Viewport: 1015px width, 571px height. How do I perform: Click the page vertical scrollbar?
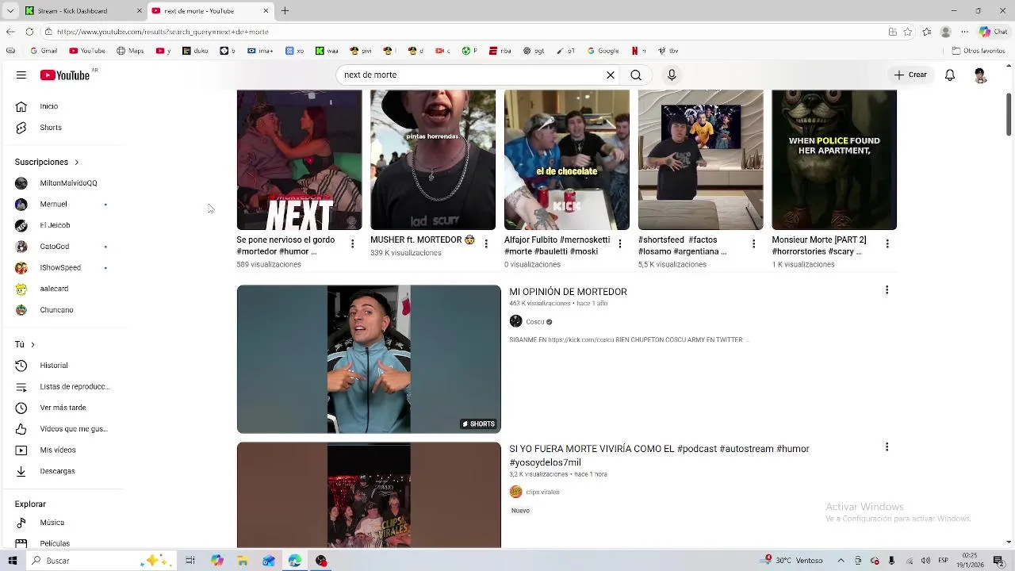point(1009,114)
